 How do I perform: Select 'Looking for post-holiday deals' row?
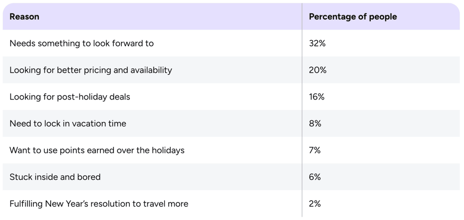tap(70, 97)
